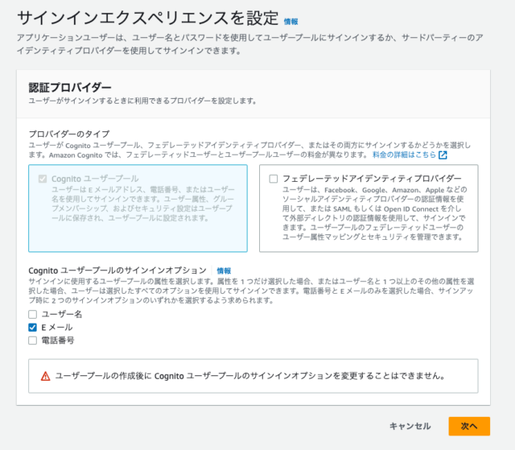Click the プロバイダーのタイプ label

click(x=69, y=134)
